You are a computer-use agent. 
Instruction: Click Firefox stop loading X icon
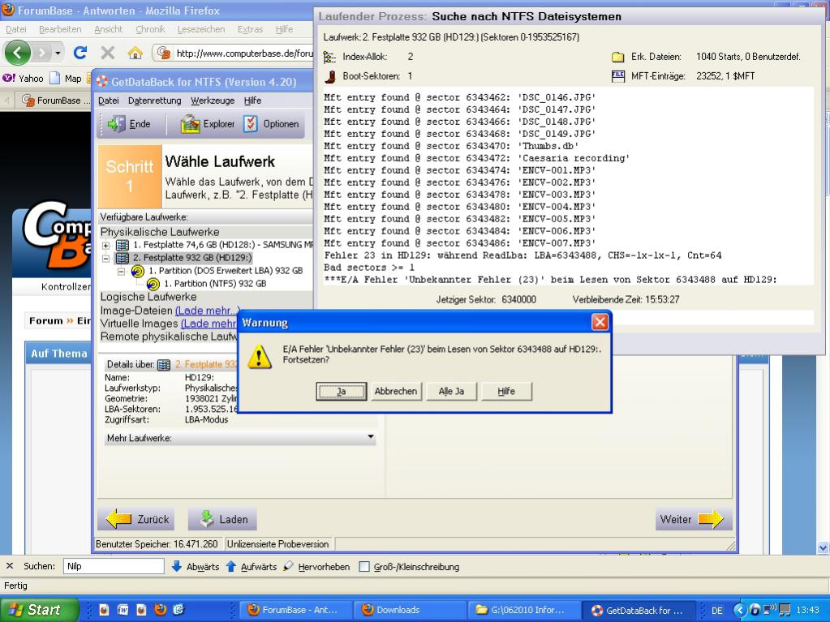(107, 53)
